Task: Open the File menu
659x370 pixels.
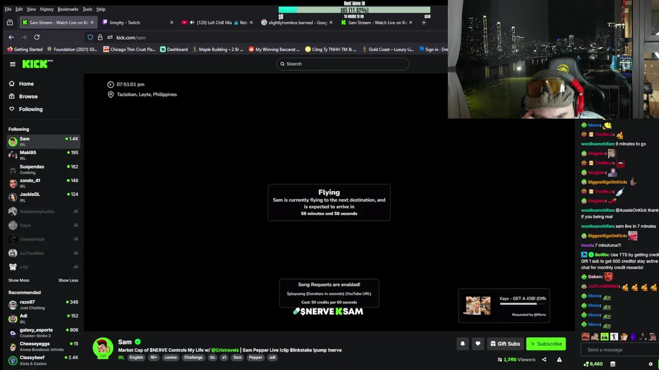Action: (8, 9)
